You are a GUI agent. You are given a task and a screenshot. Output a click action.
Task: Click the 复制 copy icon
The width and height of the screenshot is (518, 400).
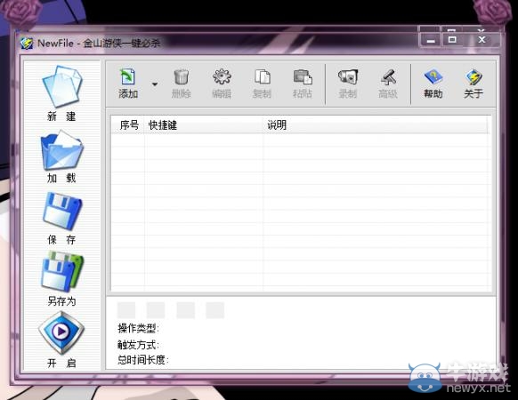click(263, 76)
